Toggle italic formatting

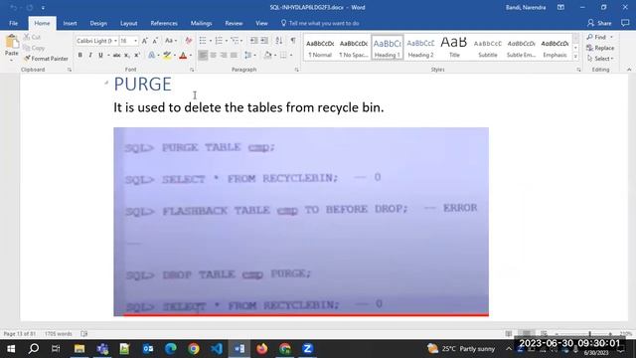coord(90,55)
